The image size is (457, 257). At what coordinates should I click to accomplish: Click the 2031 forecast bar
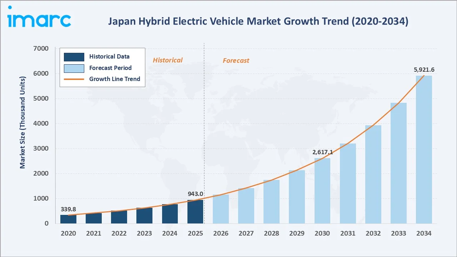pyautogui.click(x=348, y=183)
